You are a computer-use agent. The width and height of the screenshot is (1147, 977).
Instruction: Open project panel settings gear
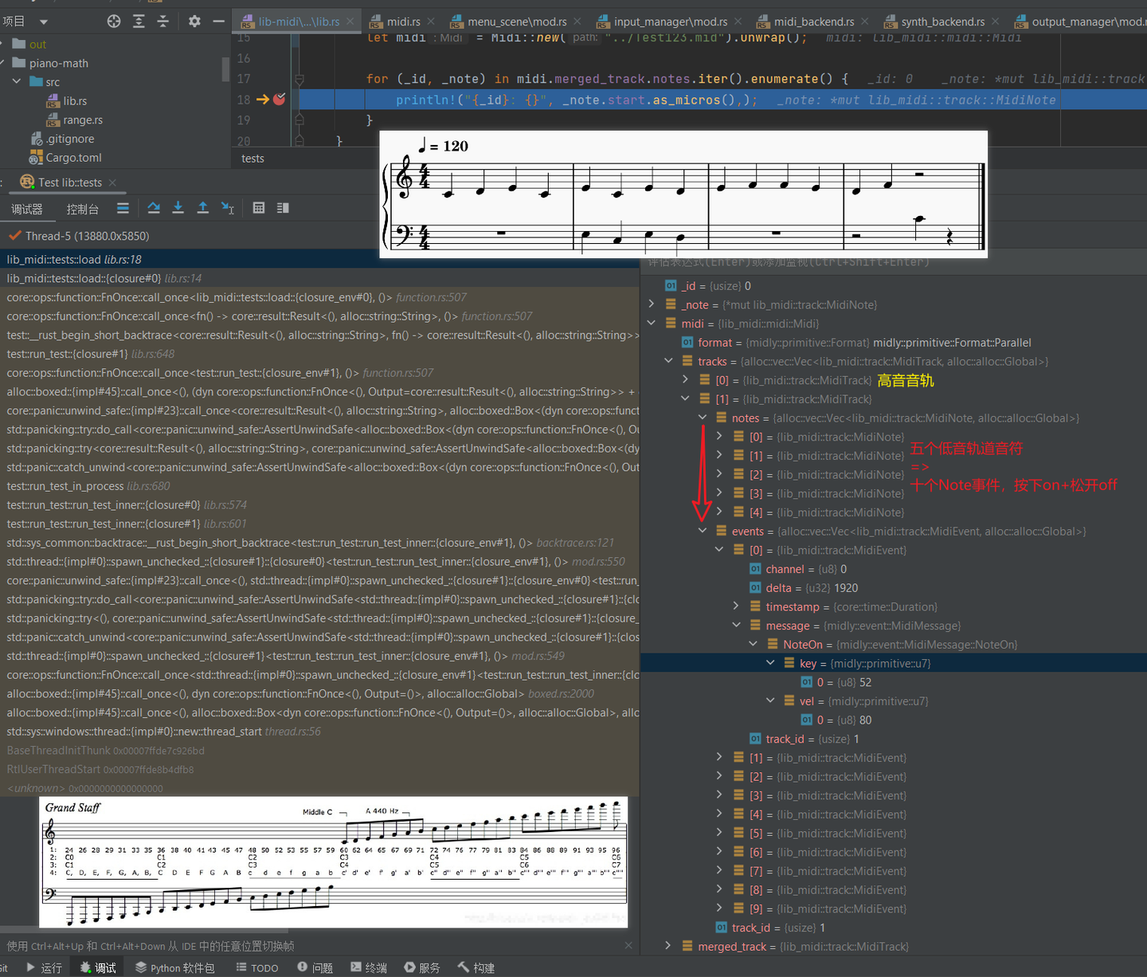[x=194, y=22]
